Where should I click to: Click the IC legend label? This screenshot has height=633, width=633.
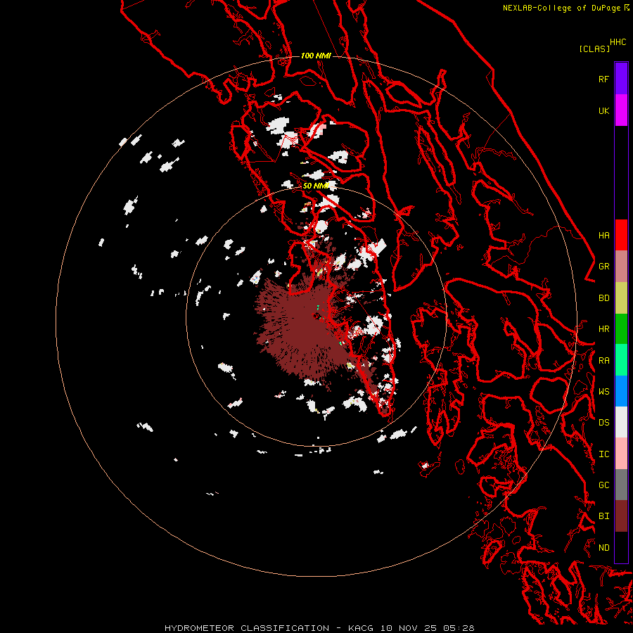pyautogui.click(x=603, y=454)
